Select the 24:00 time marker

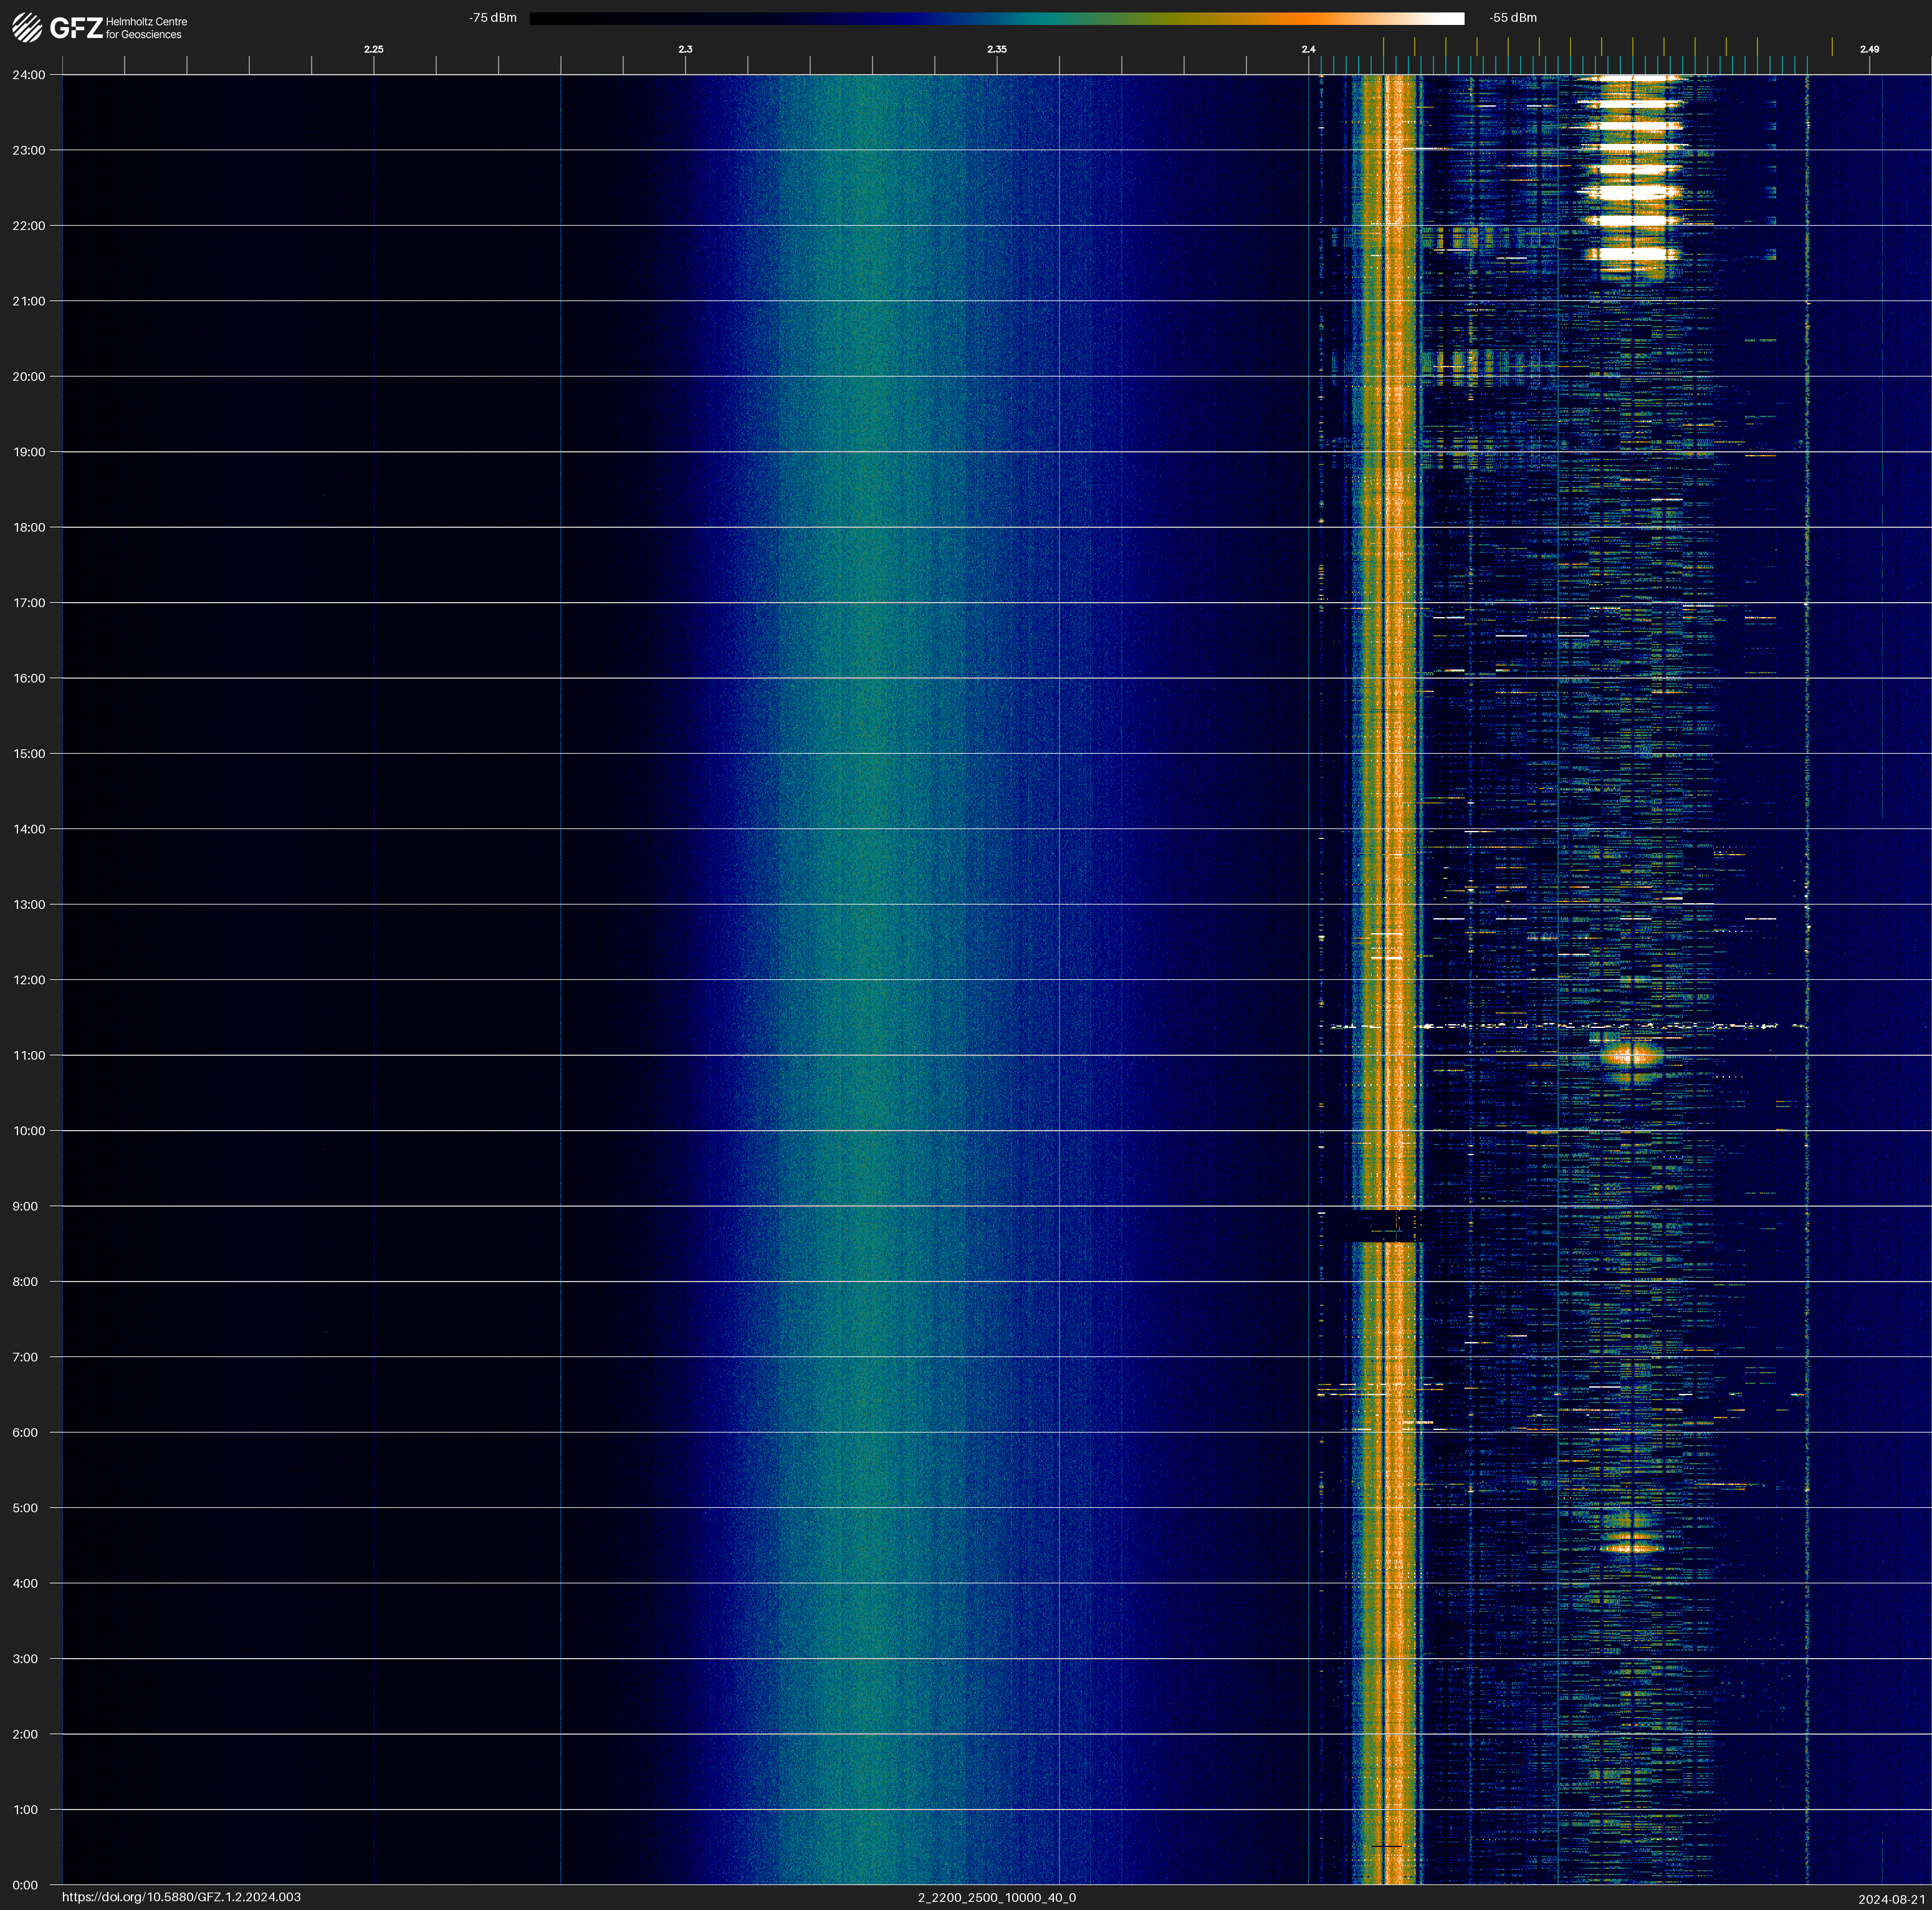point(29,75)
